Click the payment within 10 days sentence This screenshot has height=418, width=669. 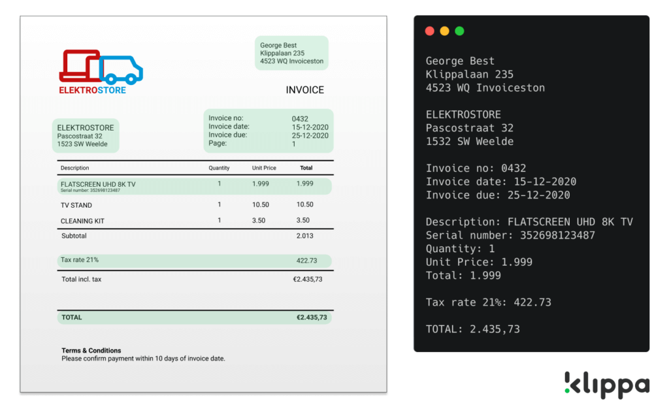click(x=143, y=359)
